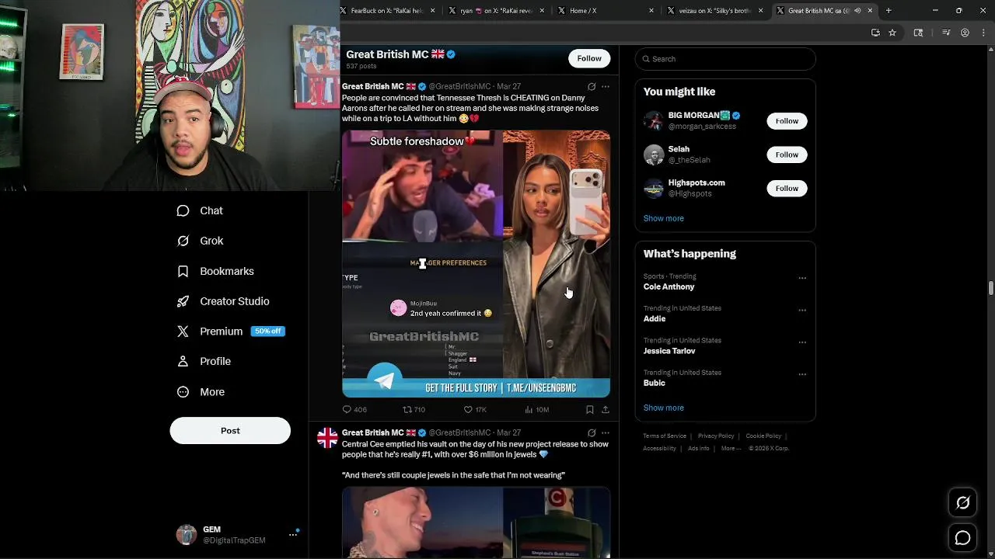Image resolution: width=995 pixels, height=559 pixels.
Task: Close the FearBuck on X tab
Action: (433, 11)
